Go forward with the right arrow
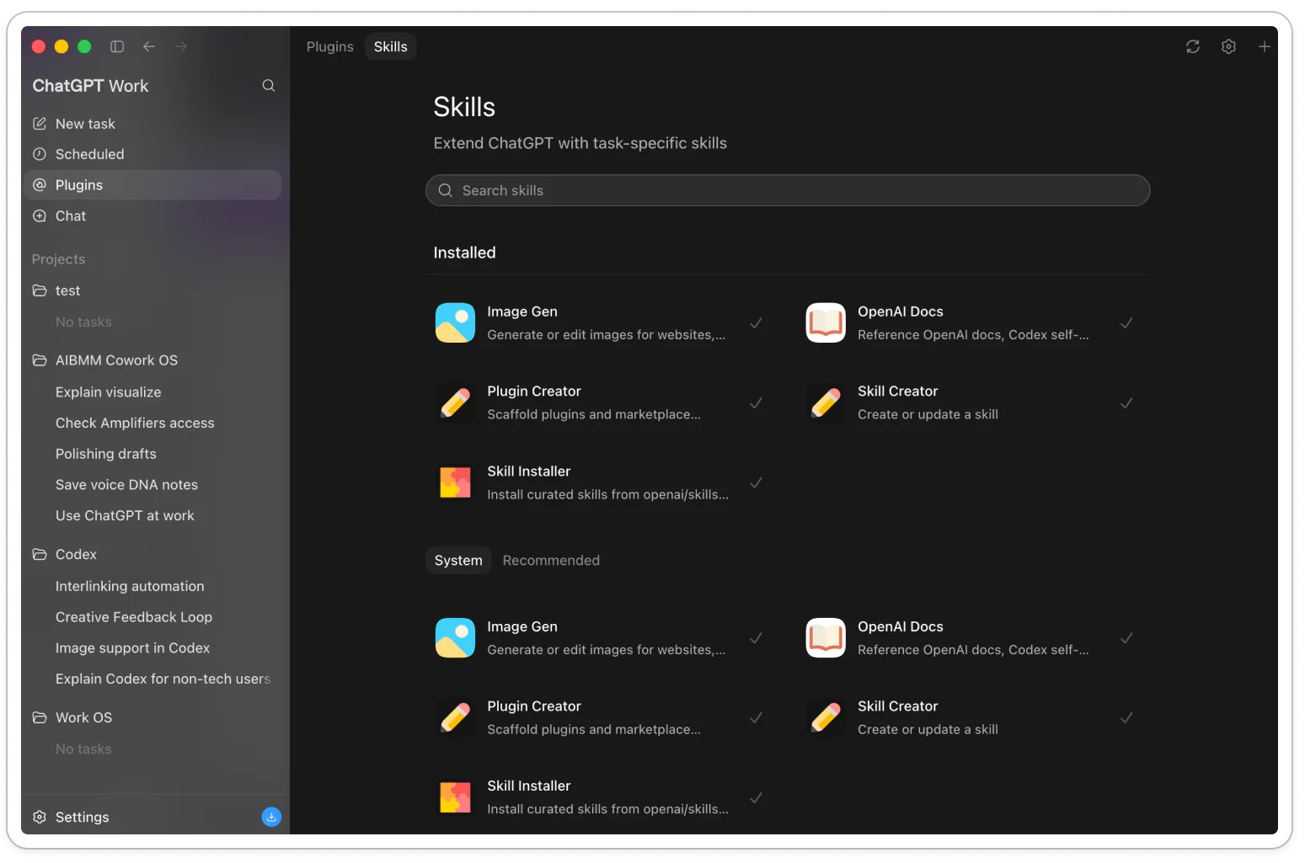Screen dimensions: 1305x863 coord(181,46)
